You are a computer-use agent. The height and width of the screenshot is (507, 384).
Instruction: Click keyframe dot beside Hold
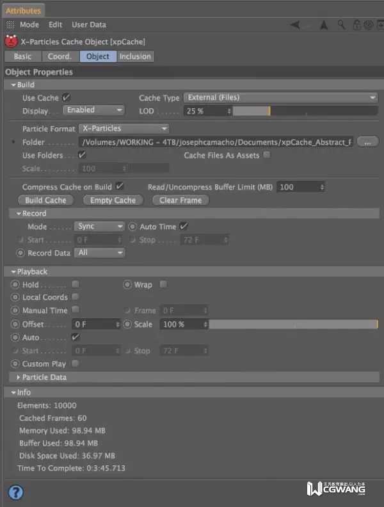15,284
